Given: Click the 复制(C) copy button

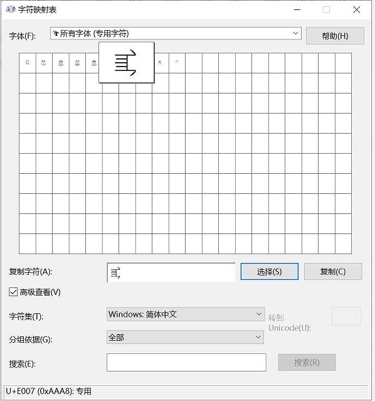Looking at the screenshot, I should pyautogui.click(x=333, y=271).
